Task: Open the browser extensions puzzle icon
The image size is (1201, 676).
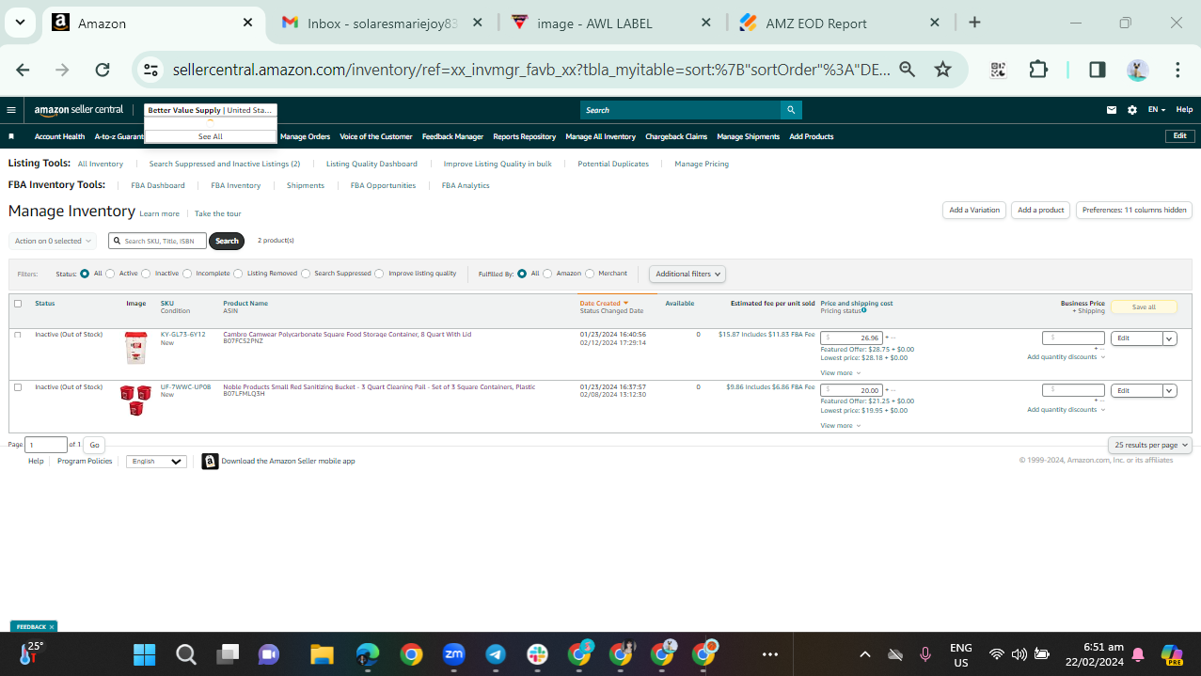Action: click(1038, 70)
